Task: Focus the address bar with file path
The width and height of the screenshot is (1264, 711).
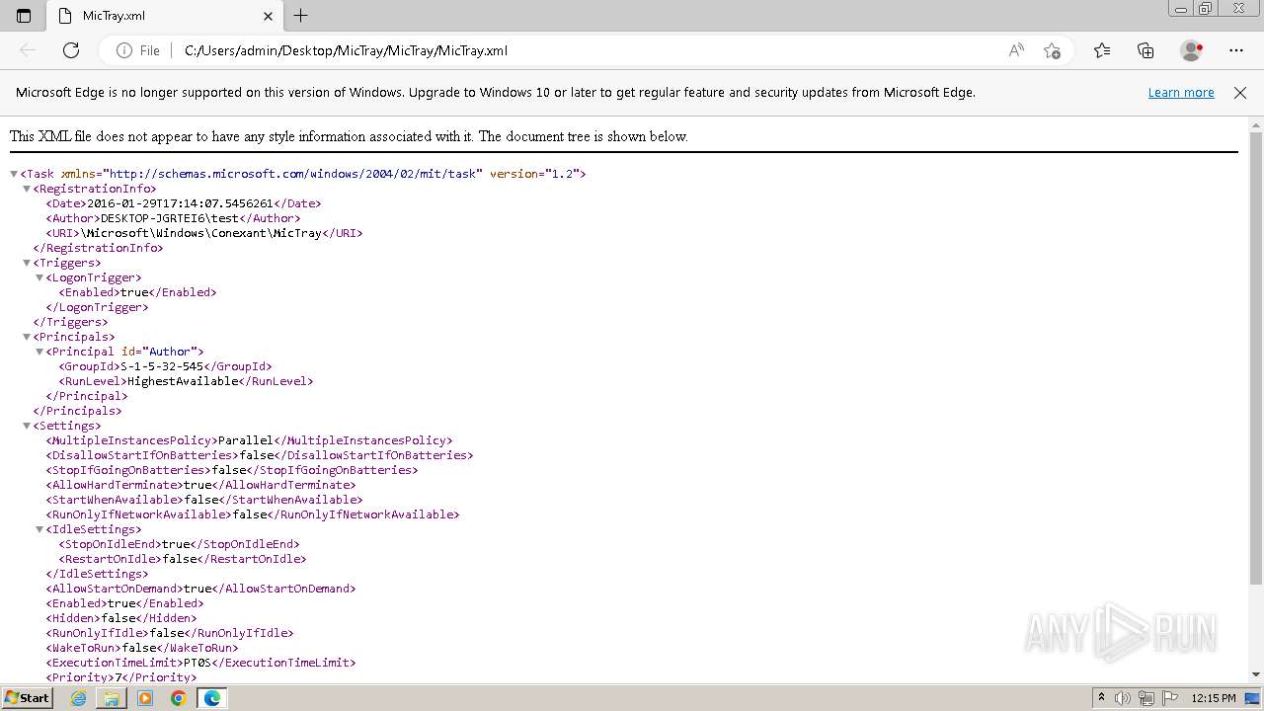Action: tap(588, 50)
